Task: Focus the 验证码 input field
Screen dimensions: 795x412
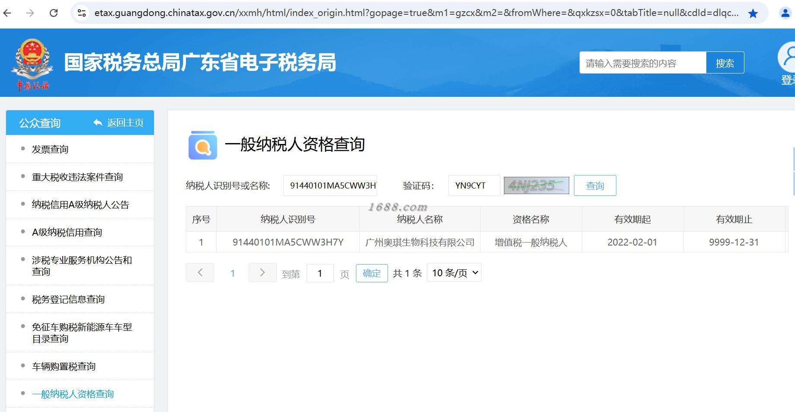Action: [x=474, y=185]
